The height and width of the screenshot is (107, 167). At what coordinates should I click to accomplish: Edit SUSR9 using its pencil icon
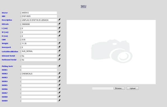point(59,100)
